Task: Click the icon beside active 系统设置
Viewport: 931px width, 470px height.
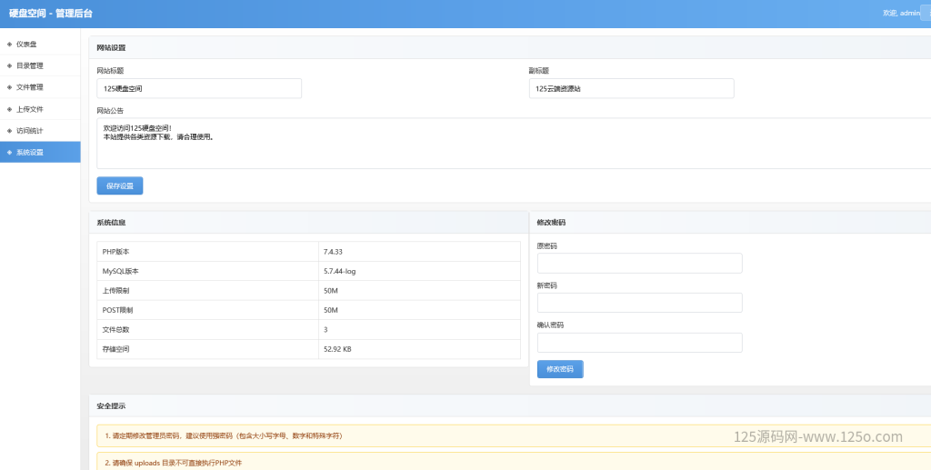Action: [9, 153]
